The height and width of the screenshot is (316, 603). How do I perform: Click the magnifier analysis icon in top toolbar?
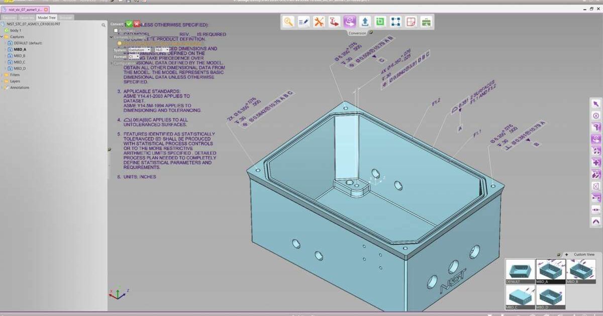[x=288, y=22]
